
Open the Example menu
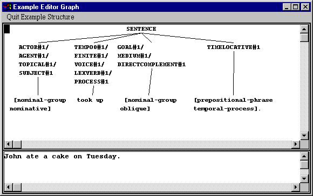[33, 17]
